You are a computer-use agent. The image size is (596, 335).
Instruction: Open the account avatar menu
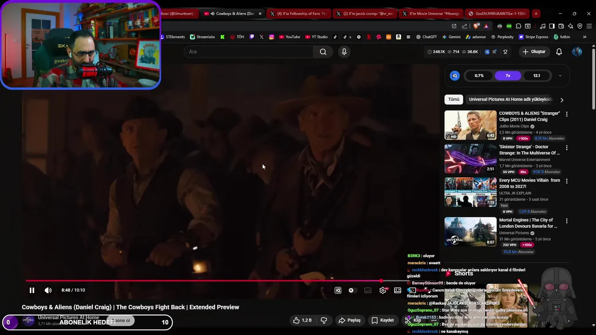(x=577, y=52)
